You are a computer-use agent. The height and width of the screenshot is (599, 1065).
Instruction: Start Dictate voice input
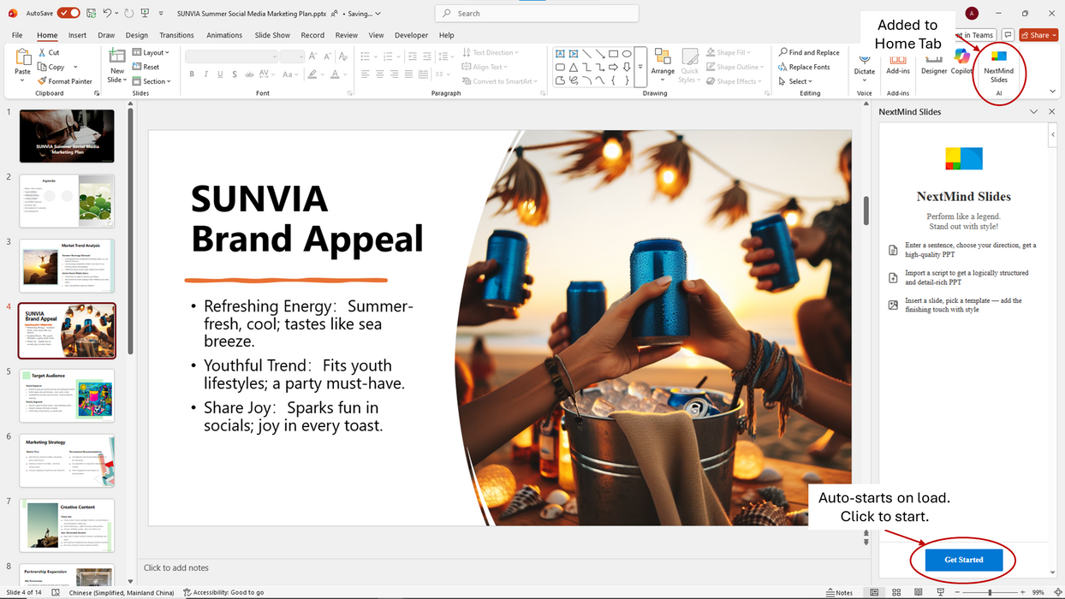(865, 63)
